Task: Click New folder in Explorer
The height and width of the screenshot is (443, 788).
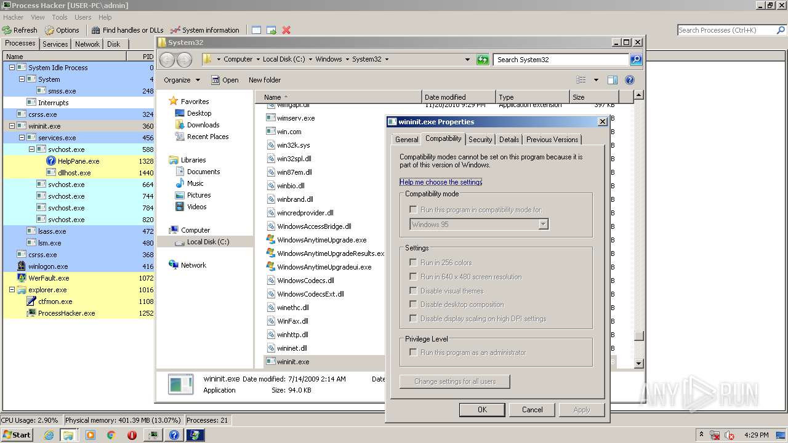Action: click(x=265, y=80)
